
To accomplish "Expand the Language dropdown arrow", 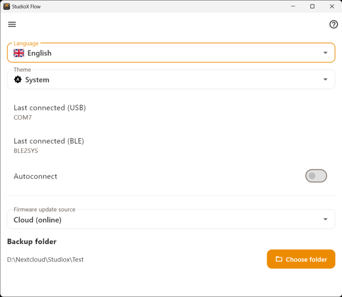I will (325, 53).
